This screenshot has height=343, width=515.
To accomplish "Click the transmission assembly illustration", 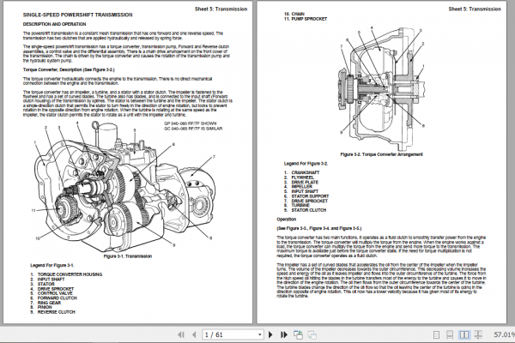I will click(x=124, y=185).
